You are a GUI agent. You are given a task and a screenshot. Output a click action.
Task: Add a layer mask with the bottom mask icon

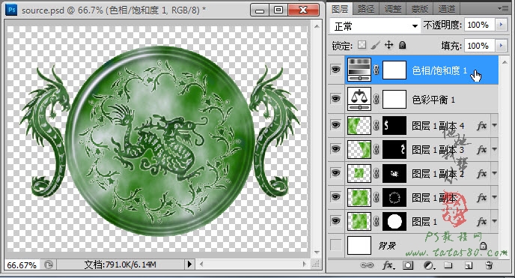click(408, 265)
